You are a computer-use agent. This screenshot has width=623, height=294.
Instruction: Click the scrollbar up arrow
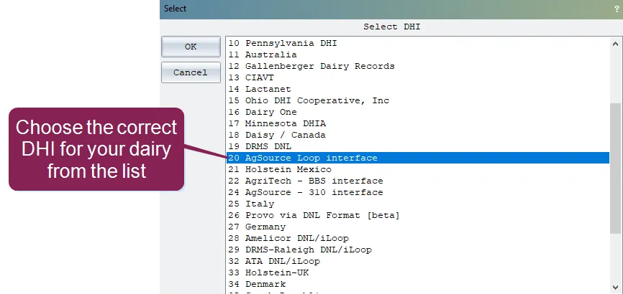(616, 44)
